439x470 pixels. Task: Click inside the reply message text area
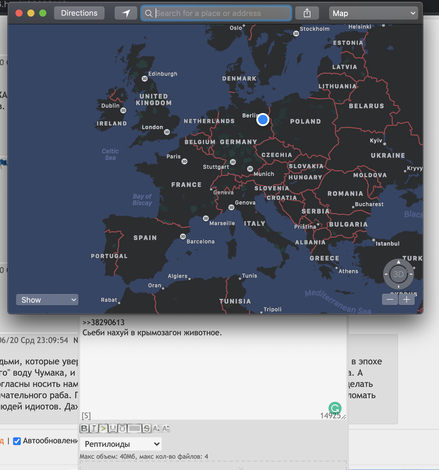click(213, 368)
